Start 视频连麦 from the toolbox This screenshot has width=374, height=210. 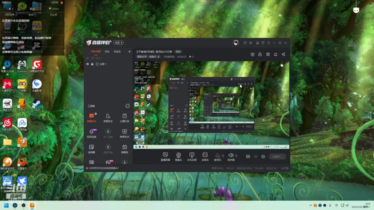[x=91, y=133]
